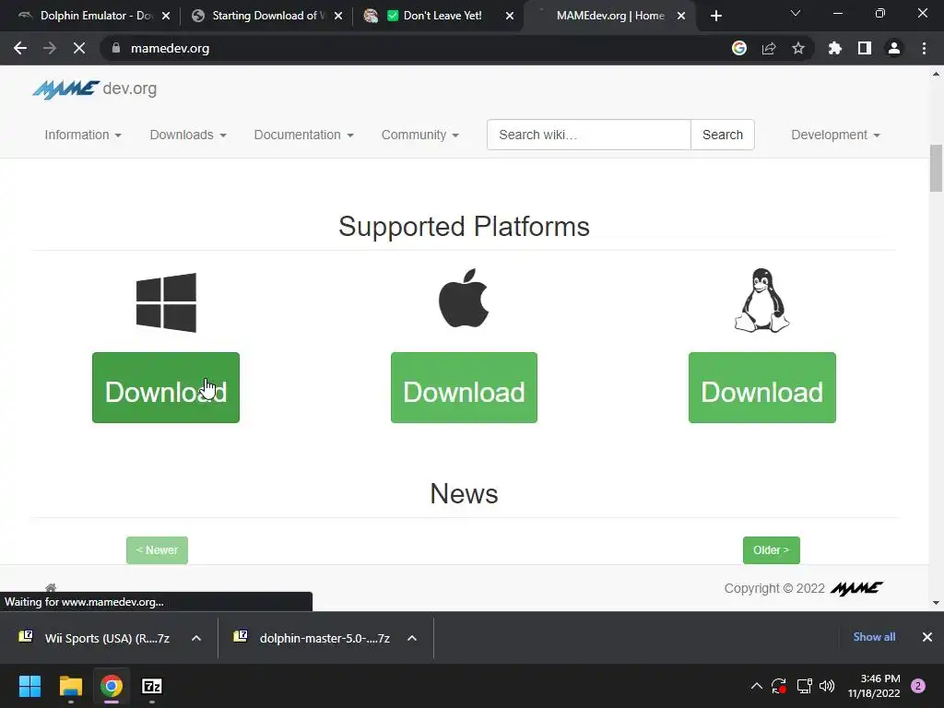The height and width of the screenshot is (708, 944).
Task: Open dolphin-master-5.0 downloaded file
Action: [x=313, y=638]
